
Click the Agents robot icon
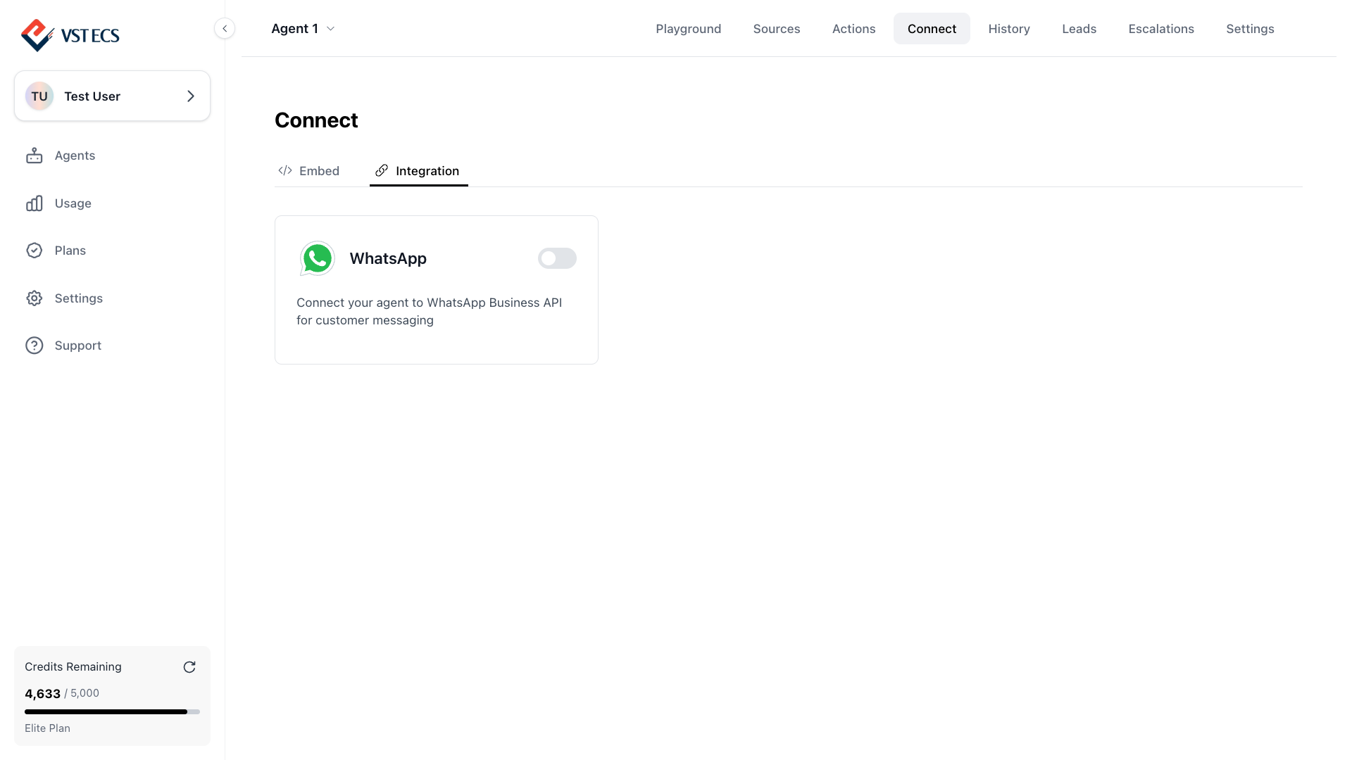pos(35,156)
